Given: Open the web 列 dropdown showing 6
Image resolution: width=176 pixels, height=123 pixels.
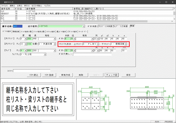Looking at the screenshot, I should pos(98,51).
